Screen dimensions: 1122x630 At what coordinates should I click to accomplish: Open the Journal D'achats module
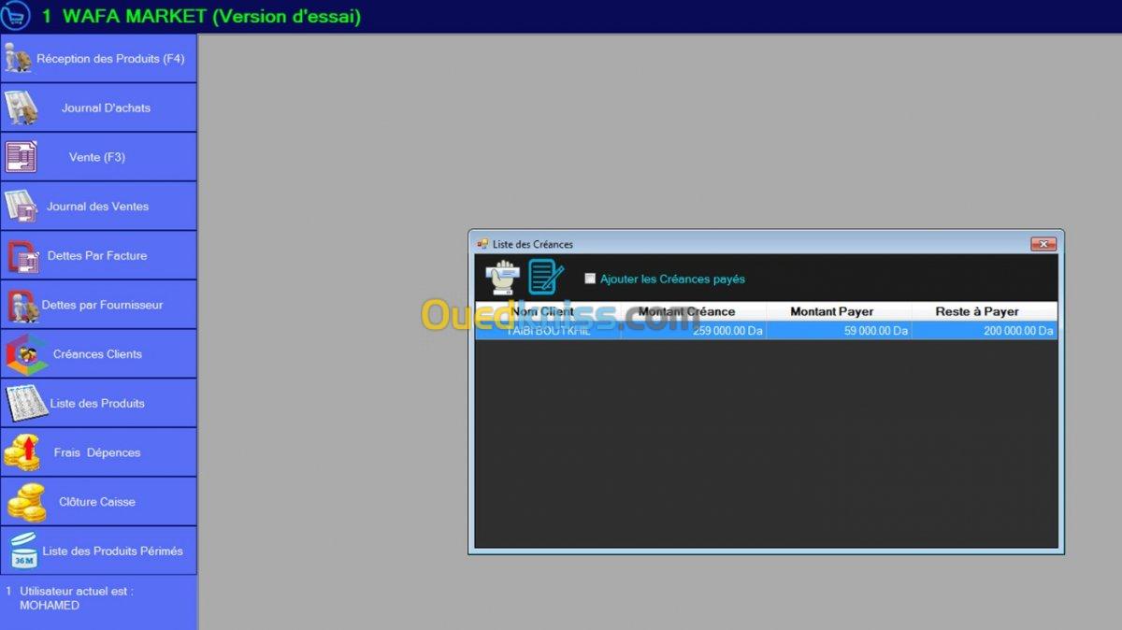[98, 108]
